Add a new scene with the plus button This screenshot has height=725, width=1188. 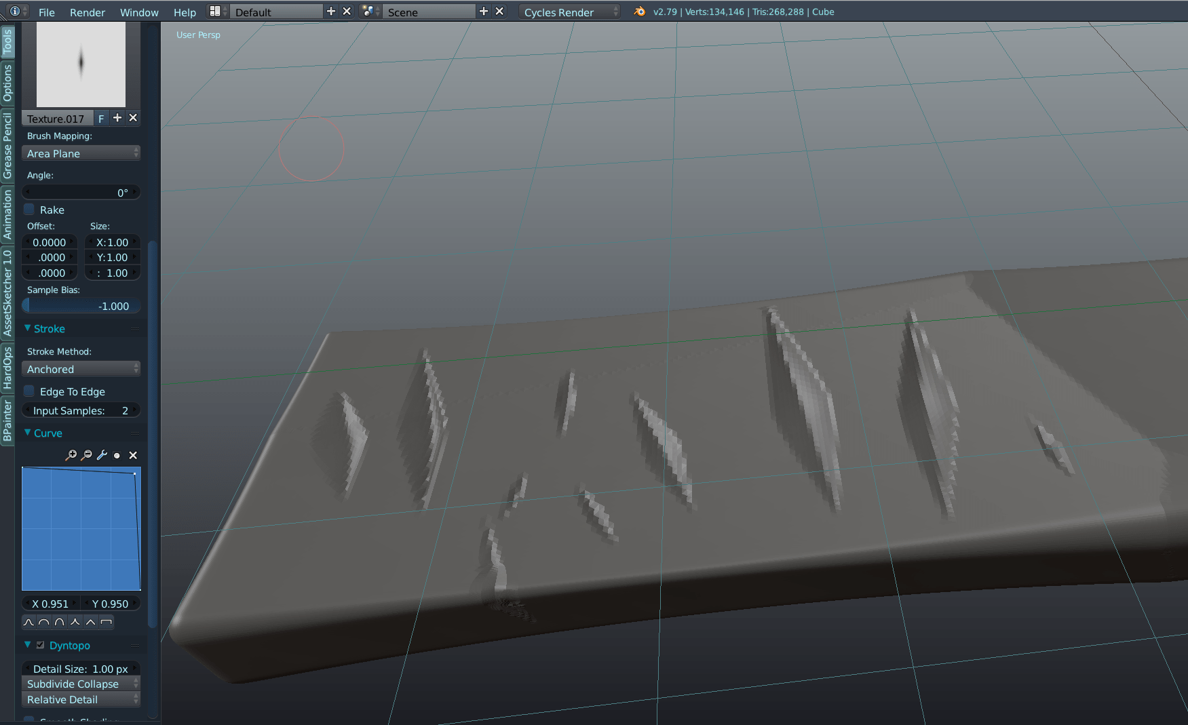tap(483, 11)
